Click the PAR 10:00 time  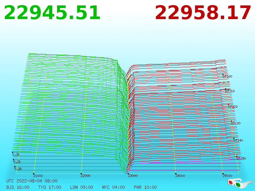145,187
